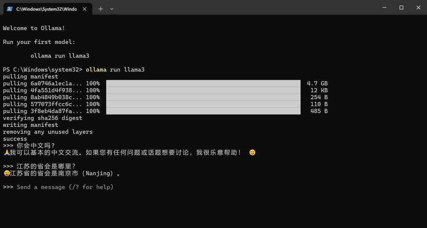Screen dimensions: 427x228
Task: Click the 'verifying sha256 digest' line
Action: [x=42, y=118]
